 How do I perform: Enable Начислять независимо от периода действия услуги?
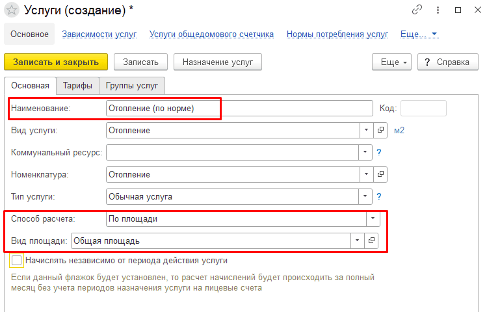[16, 260]
